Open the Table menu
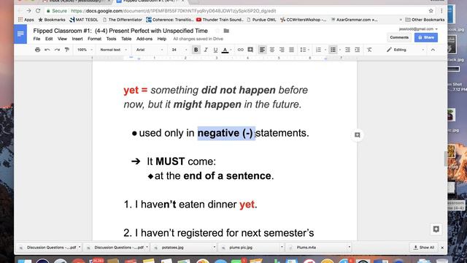This screenshot has width=467, height=263. pos(126,39)
